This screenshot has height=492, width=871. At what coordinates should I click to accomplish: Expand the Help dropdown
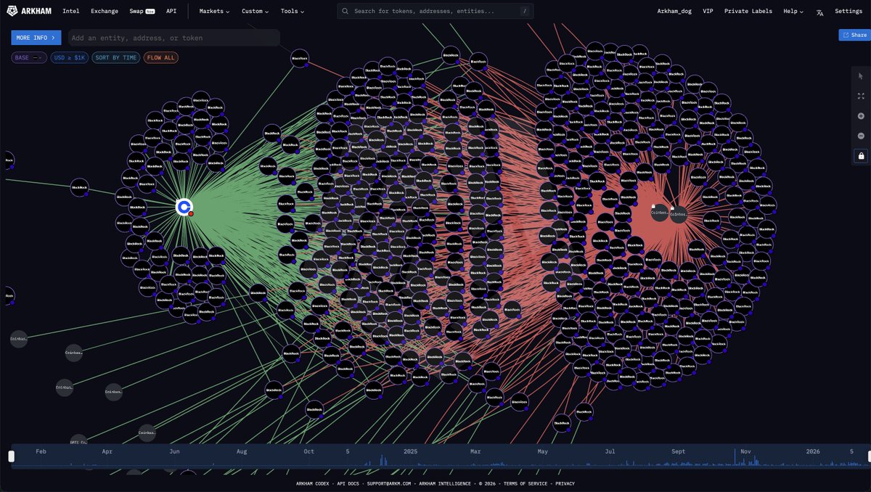793,12
